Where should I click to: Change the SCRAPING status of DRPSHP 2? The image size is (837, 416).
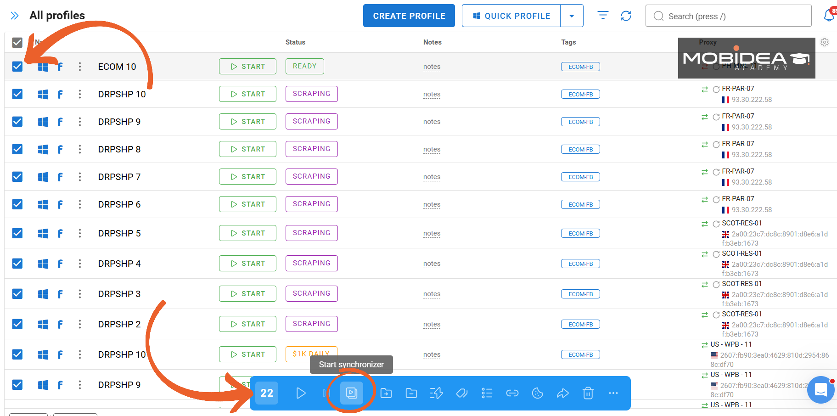[x=312, y=324]
